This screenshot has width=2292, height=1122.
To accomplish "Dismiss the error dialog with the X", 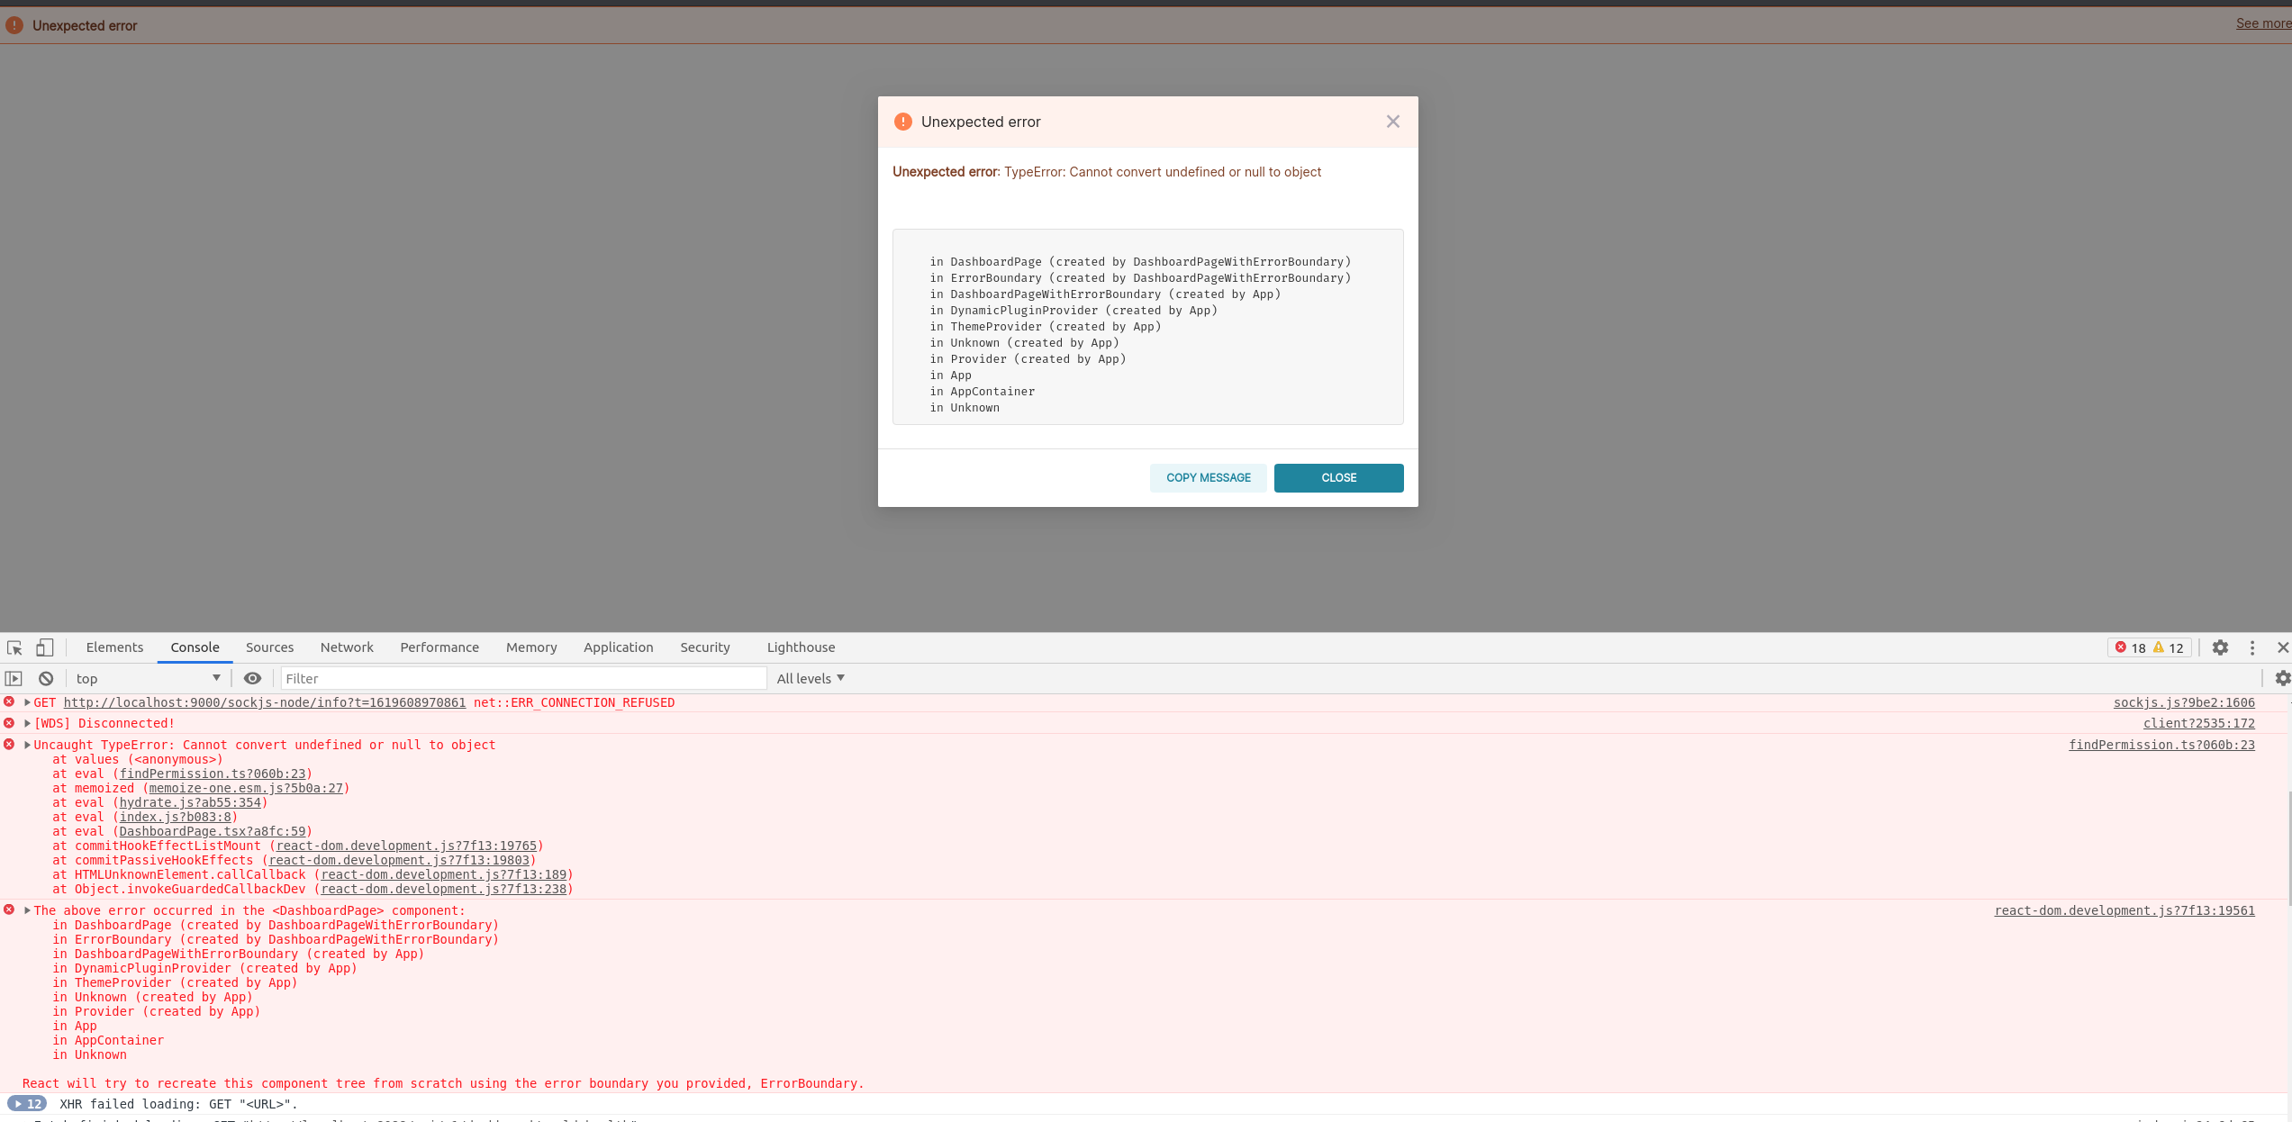I will 1392,121.
